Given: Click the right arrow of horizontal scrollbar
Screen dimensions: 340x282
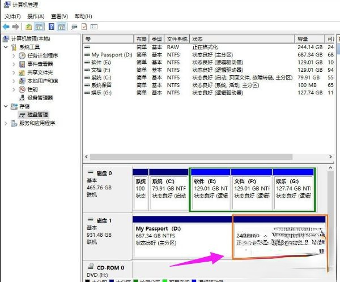Looking at the screenshot, I should (x=330, y=157).
